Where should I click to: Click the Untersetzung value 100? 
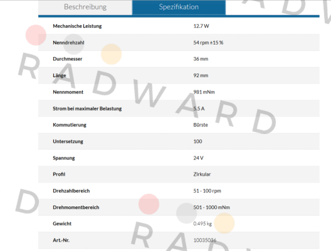tap(198, 141)
